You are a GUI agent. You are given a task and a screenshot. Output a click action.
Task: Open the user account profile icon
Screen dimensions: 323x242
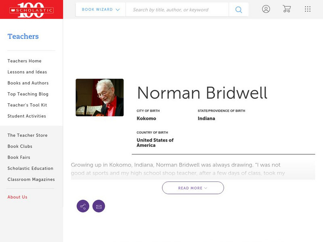click(x=266, y=9)
